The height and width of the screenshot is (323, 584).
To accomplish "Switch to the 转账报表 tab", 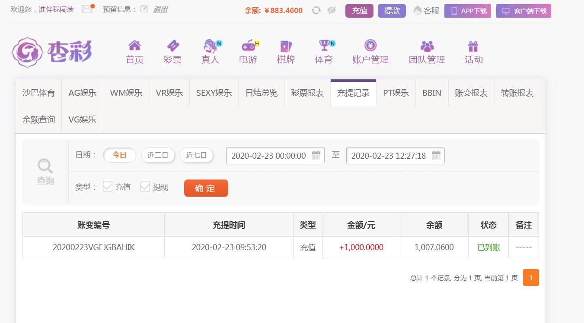I will 517,93.
